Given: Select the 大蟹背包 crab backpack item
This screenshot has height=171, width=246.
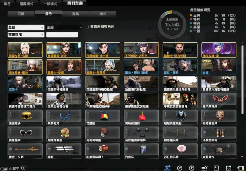Looking at the screenshot, I should pyautogui.click(x=219, y=151).
